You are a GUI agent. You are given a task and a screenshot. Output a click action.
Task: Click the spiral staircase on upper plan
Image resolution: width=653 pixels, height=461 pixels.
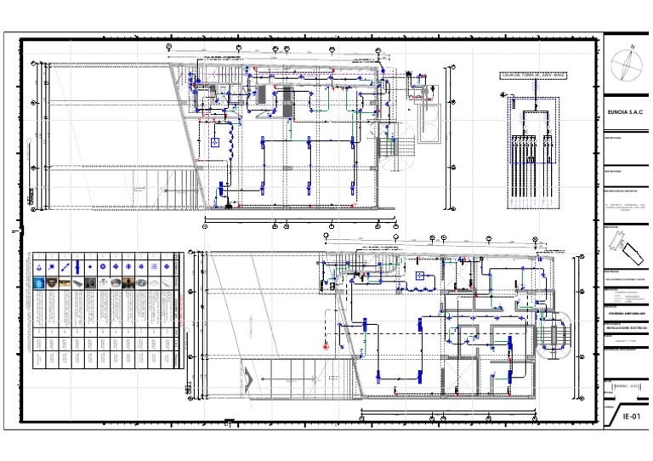(x=397, y=147)
